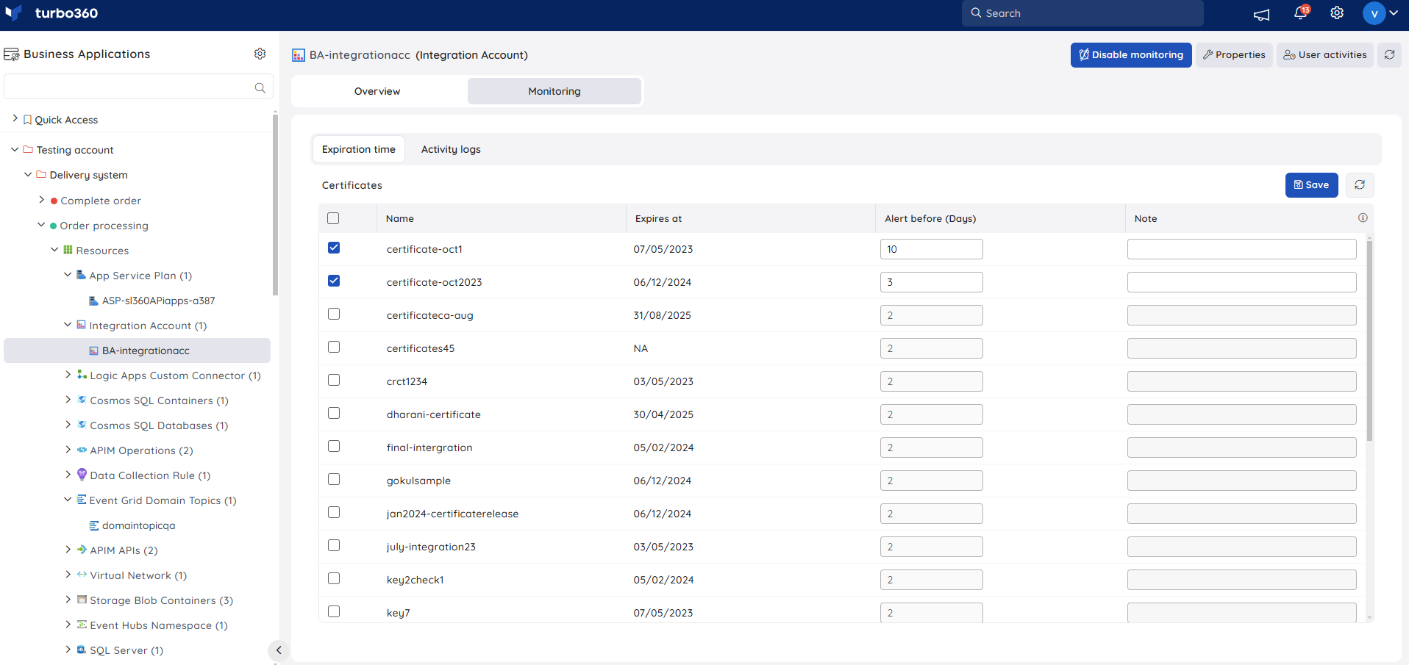This screenshot has width=1409, height=665.
Task: Collapse the Delivery system folder
Action: pos(28,174)
